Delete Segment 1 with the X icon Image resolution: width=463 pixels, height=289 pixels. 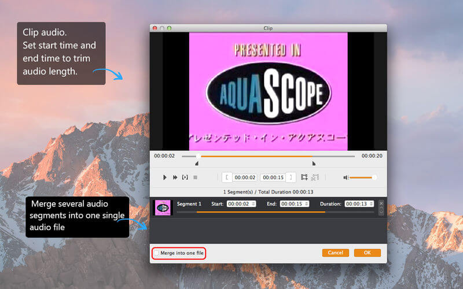click(x=381, y=203)
